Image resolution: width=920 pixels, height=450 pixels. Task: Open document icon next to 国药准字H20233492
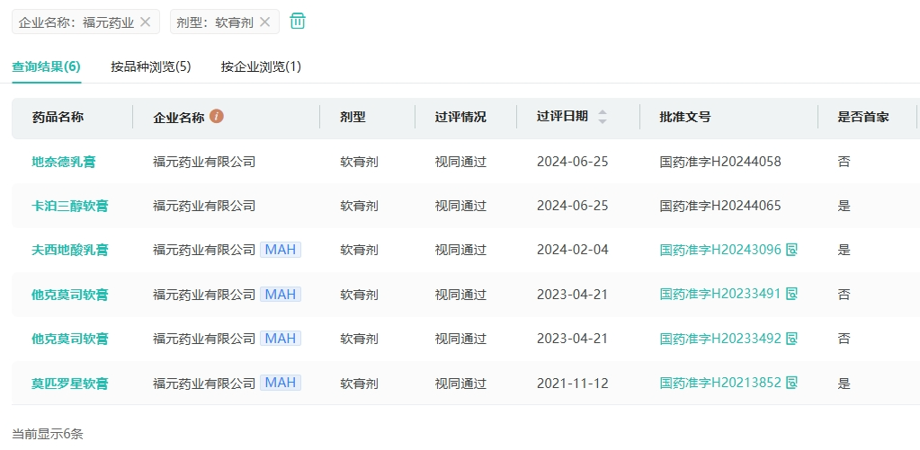(x=792, y=339)
